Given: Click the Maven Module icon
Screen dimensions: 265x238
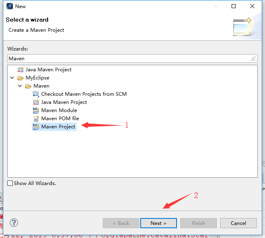Looking at the screenshot, I should [36, 110].
